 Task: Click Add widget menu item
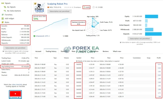click(9, 18)
